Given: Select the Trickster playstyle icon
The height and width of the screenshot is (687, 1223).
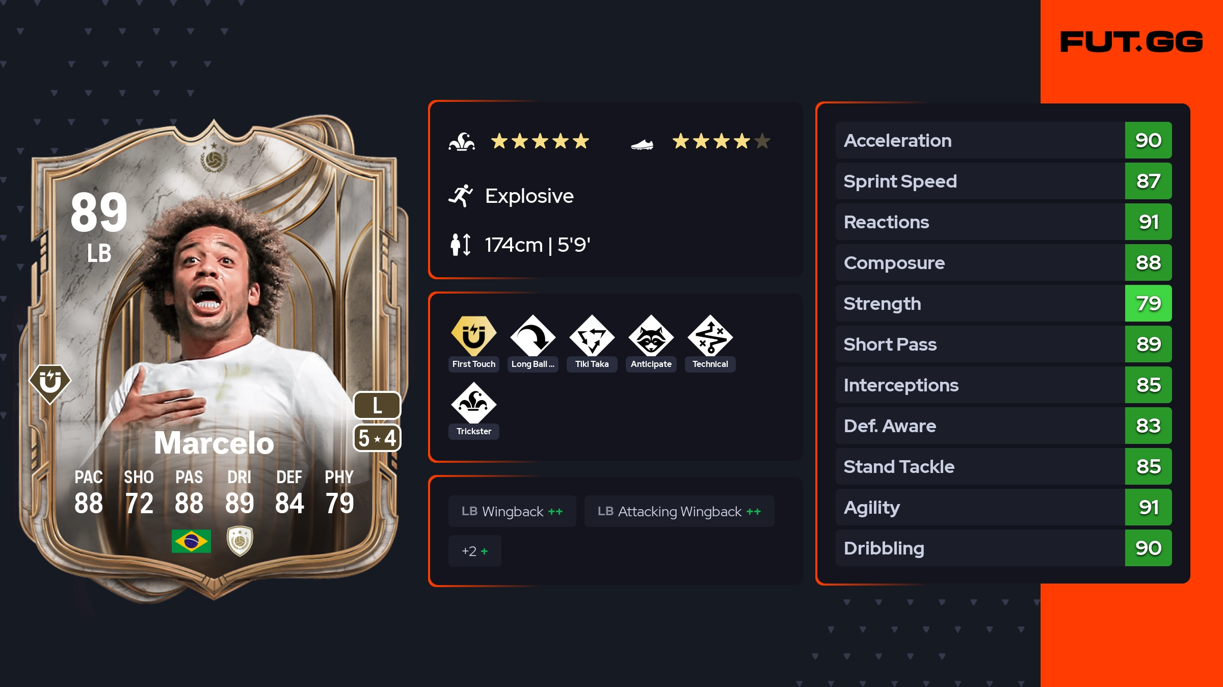Looking at the screenshot, I should pyautogui.click(x=473, y=403).
